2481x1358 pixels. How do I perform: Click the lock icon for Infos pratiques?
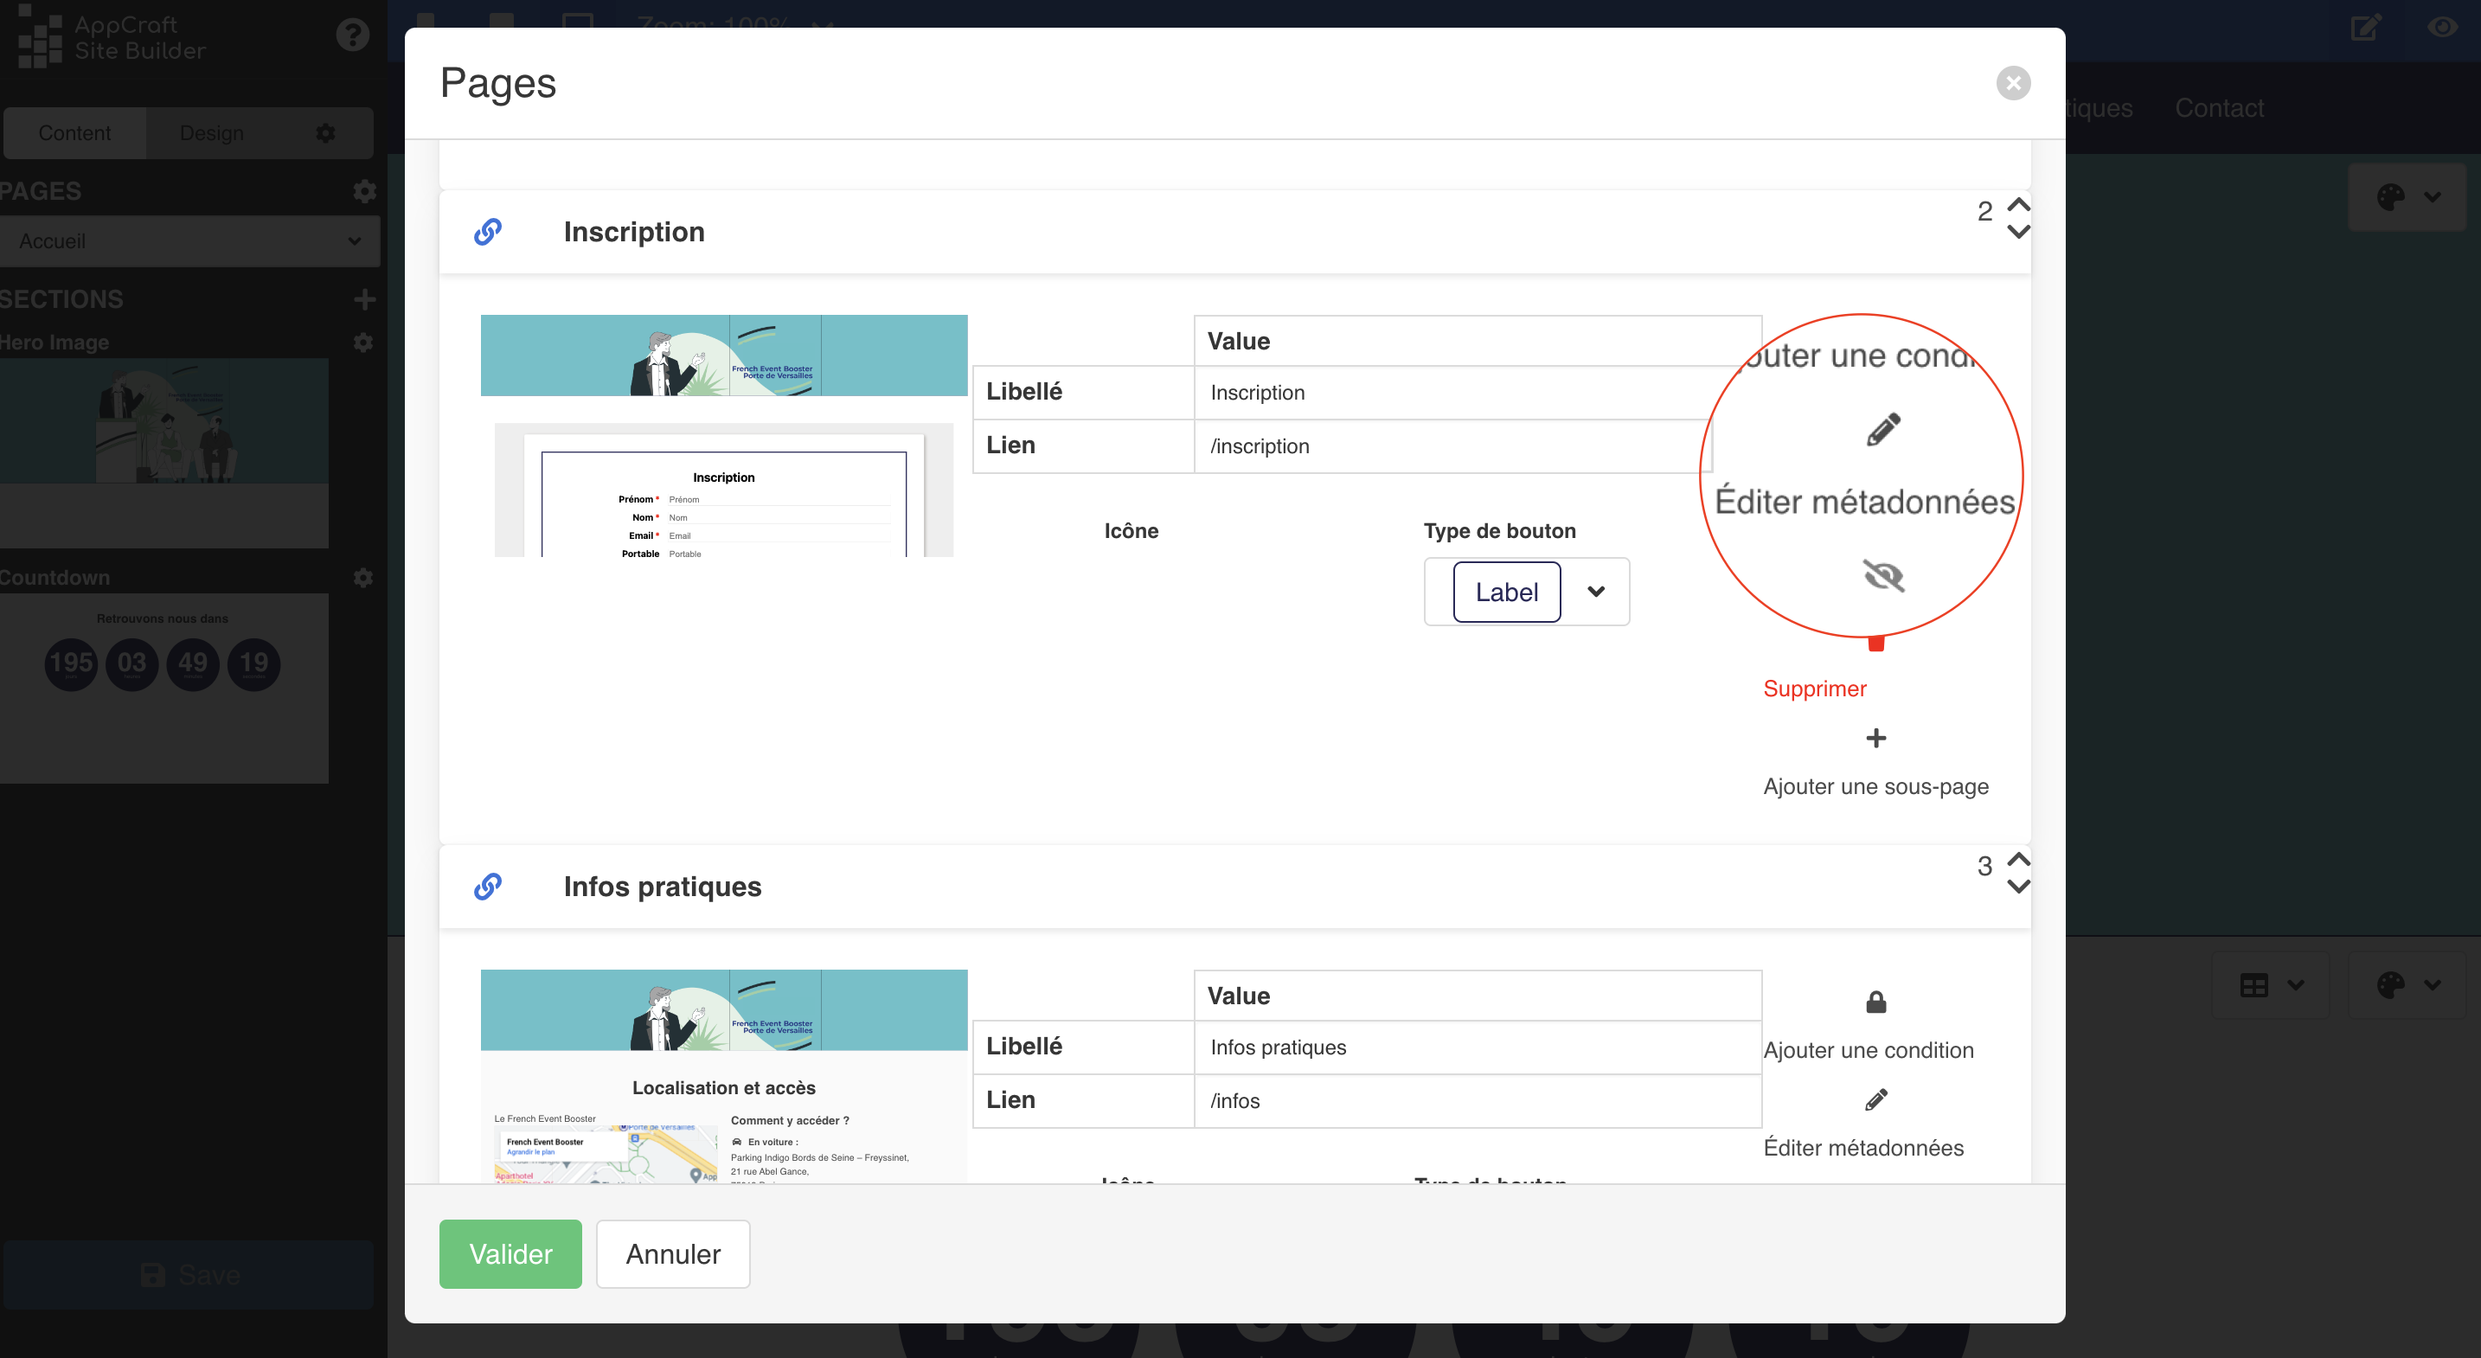pyautogui.click(x=1875, y=1002)
